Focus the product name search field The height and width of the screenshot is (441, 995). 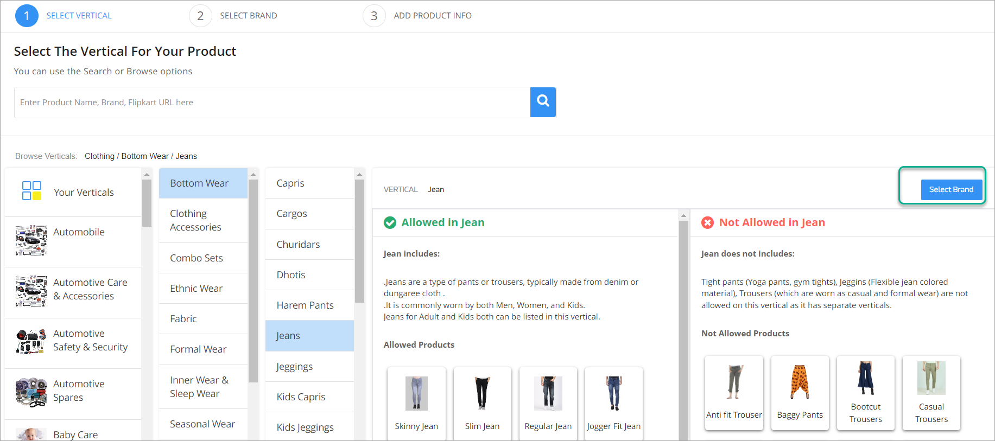coord(272,102)
